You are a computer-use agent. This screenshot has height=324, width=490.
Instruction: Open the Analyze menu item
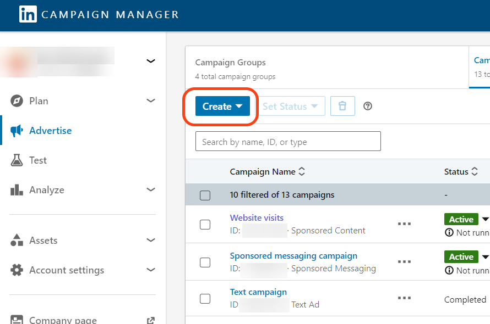pos(47,190)
